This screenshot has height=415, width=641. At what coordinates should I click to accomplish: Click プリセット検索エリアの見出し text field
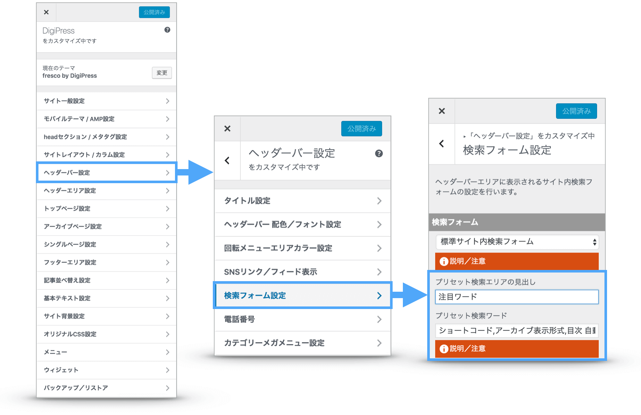coord(516,297)
